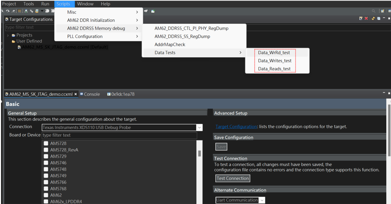Open the Project menu

tap(9, 4)
